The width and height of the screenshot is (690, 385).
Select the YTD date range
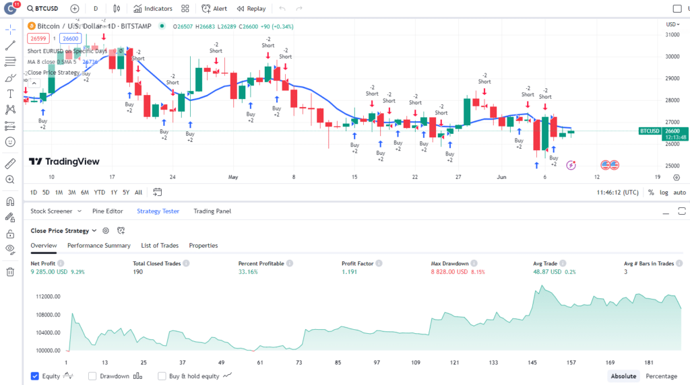pyautogui.click(x=100, y=192)
